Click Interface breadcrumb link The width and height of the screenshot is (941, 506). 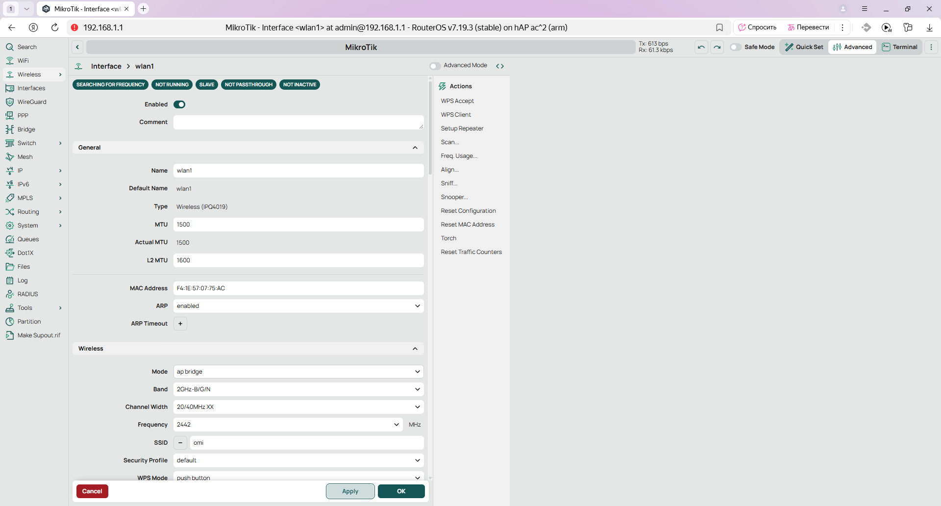pyautogui.click(x=106, y=66)
